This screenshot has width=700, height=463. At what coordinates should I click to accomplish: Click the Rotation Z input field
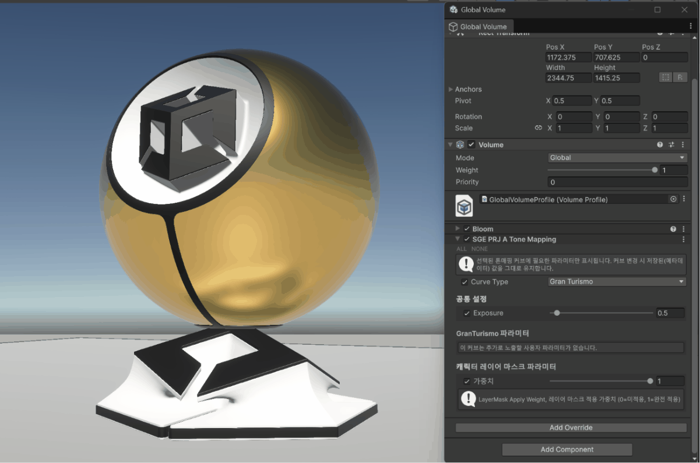(x=669, y=117)
